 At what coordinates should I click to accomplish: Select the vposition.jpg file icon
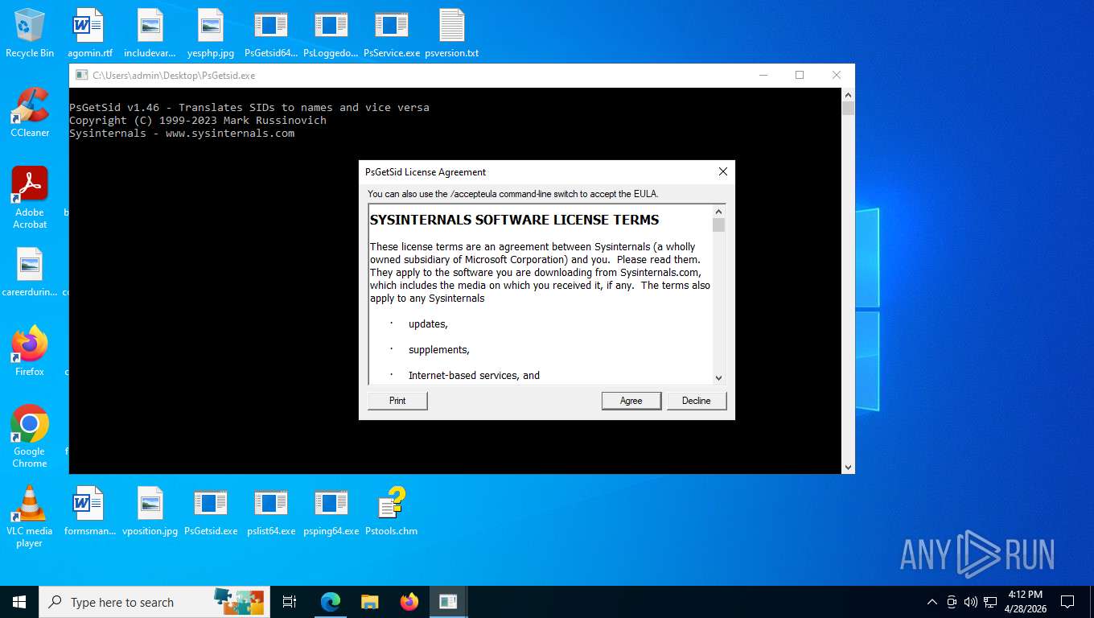click(150, 510)
